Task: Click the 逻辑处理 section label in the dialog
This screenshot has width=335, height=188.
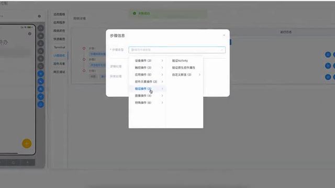Action: pos(116,66)
